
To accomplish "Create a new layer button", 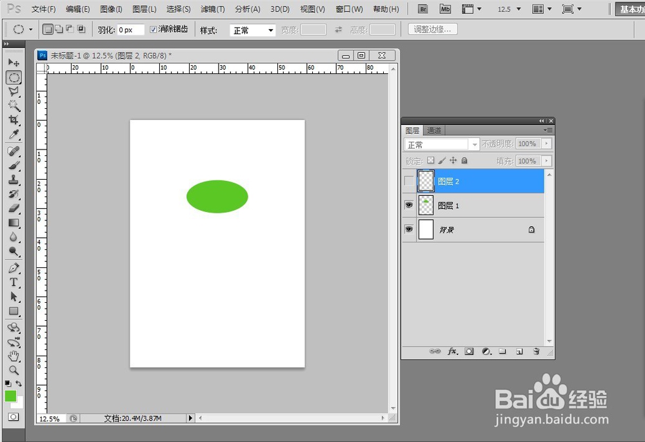I will (x=519, y=351).
